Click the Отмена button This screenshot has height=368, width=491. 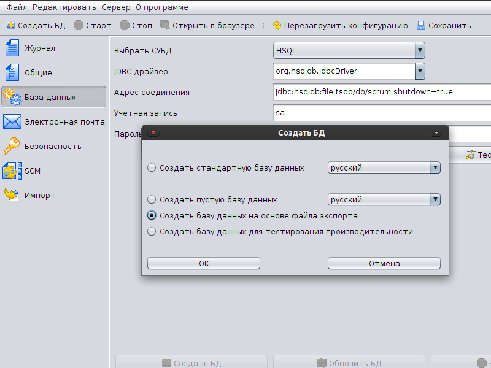(x=384, y=263)
